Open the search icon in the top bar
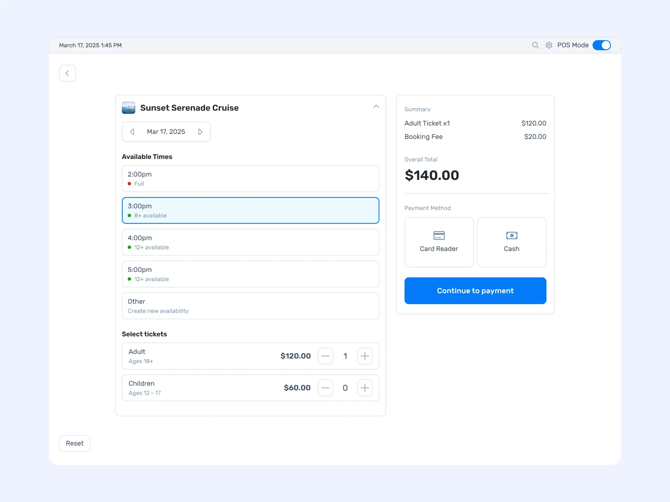The height and width of the screenshot is (502, 670). pos(535,45)
